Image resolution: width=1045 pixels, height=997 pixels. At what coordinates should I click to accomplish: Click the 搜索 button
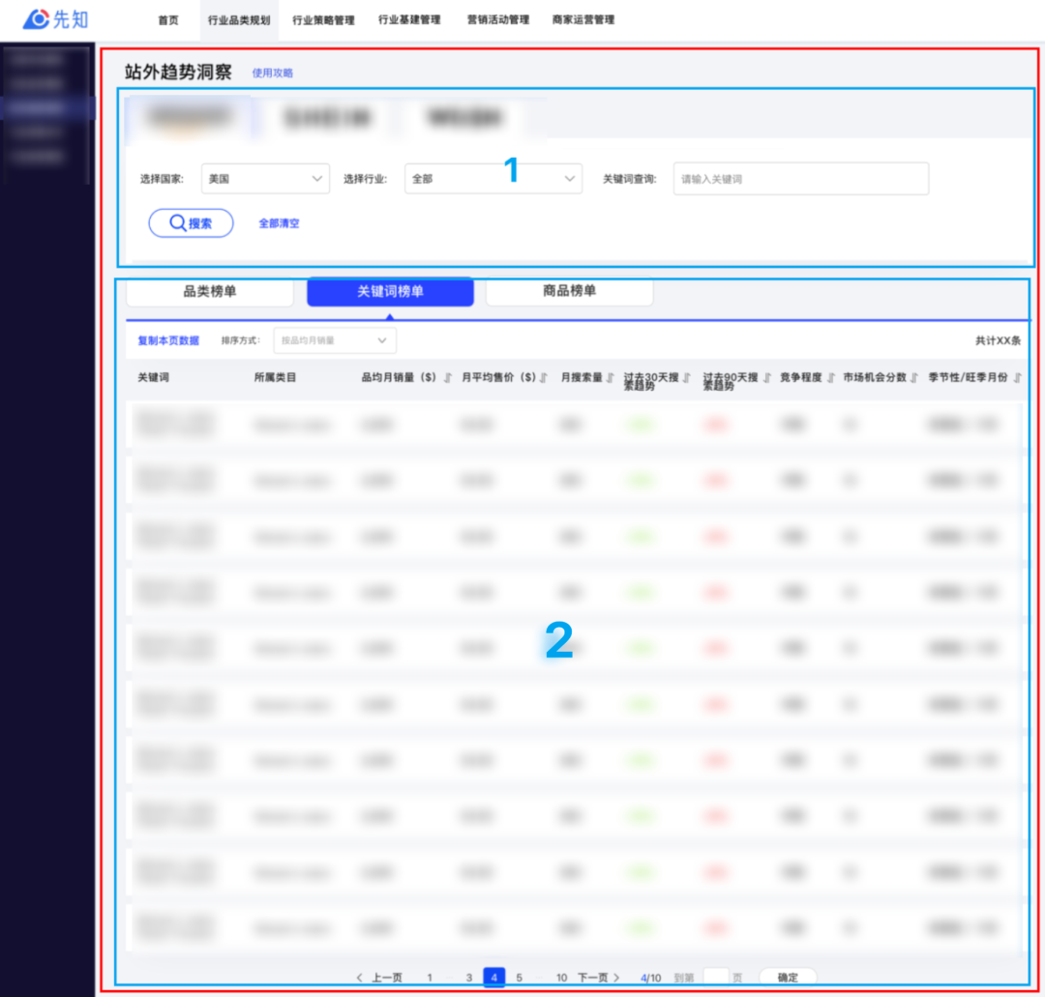pyautogui.click(x=192, y=223)
